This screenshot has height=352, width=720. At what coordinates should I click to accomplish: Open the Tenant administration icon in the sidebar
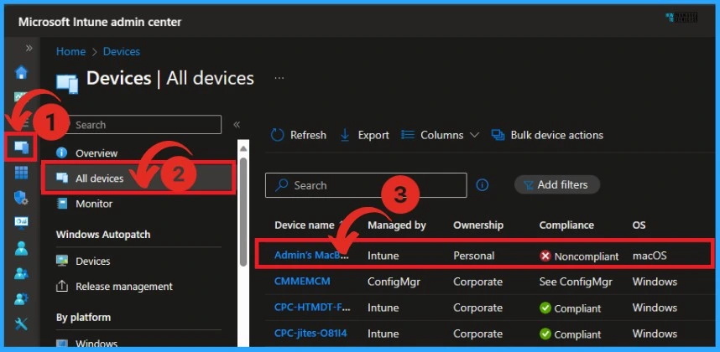(x=21, y=299)
